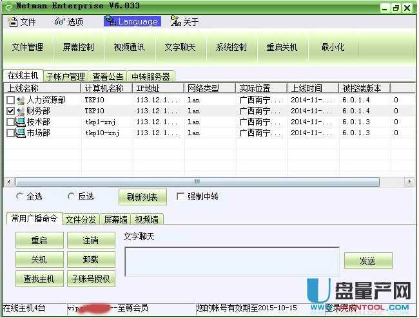Click the 技术部 computer icon
The image size is (419, 318).
click(21, 122)
